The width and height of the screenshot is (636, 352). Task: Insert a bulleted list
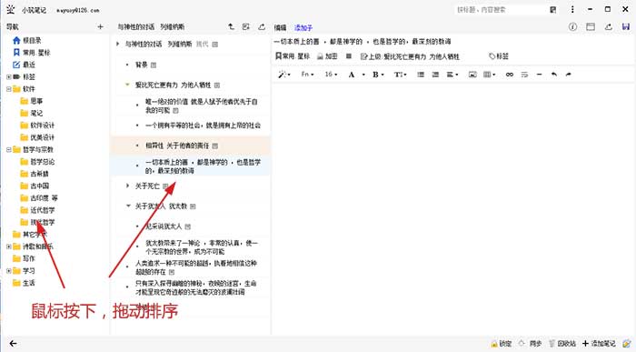pos(421,75)
